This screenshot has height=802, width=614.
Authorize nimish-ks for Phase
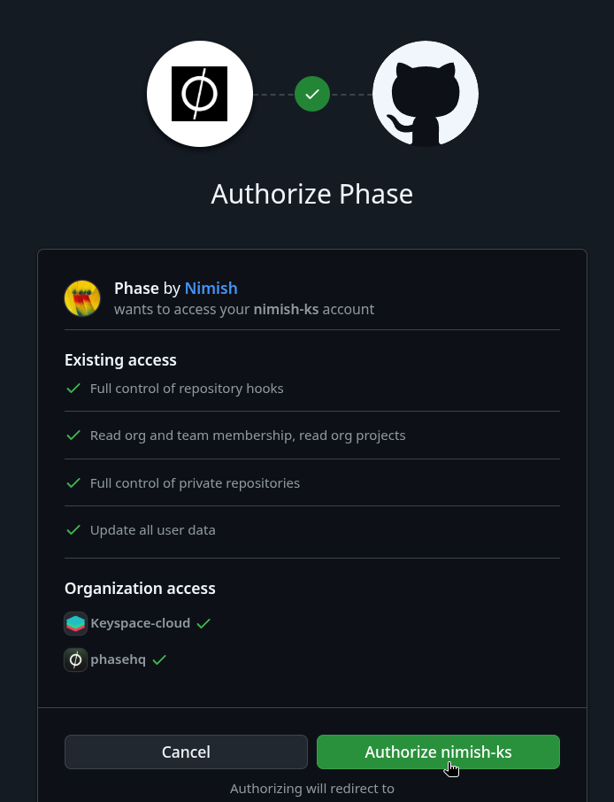point(438,752)
